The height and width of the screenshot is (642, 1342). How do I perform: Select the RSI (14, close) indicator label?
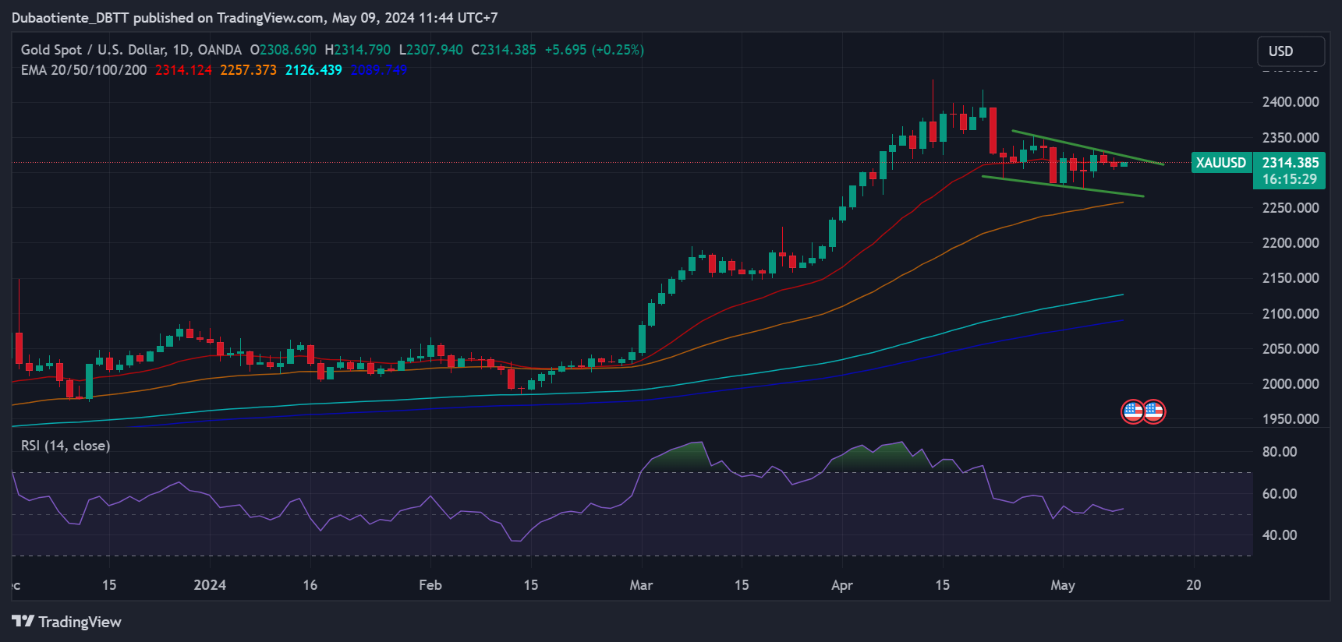point(66,446)
